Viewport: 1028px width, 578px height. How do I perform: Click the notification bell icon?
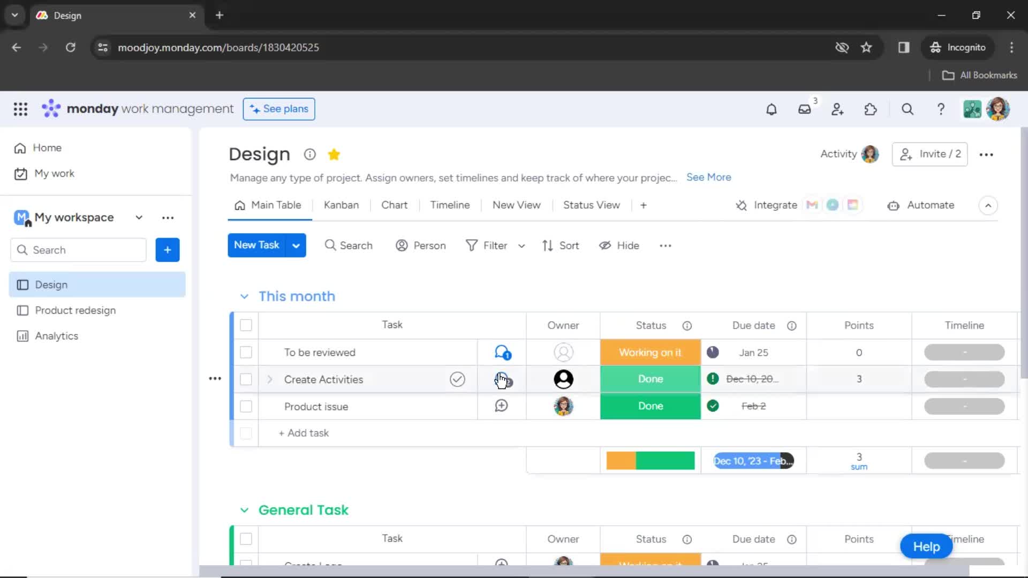point(771,109)
